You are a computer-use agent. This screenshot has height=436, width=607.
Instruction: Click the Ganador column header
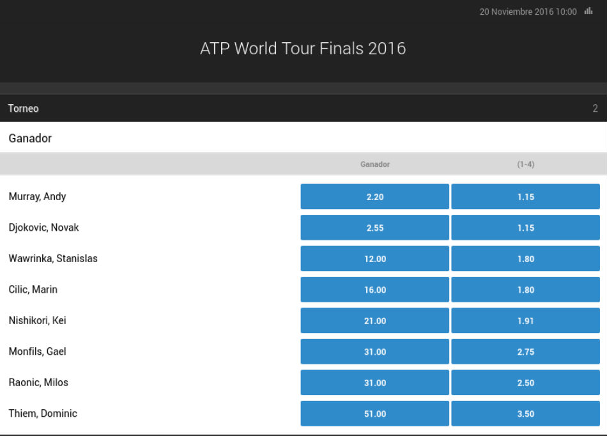point(374,164)
